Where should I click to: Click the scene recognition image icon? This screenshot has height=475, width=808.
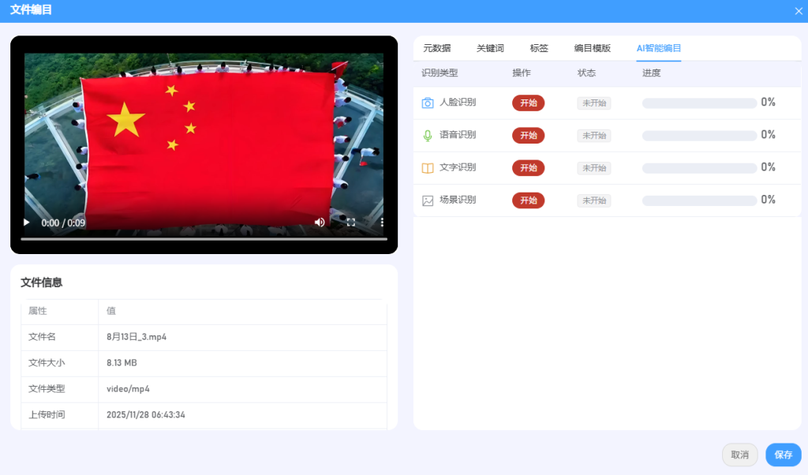point(428,200)
